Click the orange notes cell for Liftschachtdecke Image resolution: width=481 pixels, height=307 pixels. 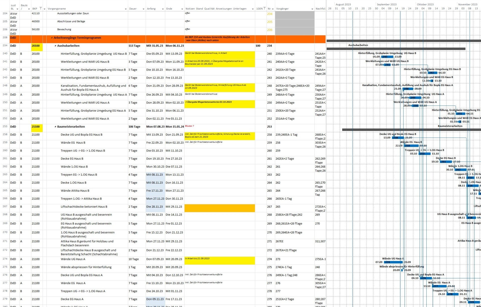[x=219, y=208]
